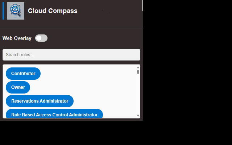Click the magnifying glass handle in the logo
Screen dimensions: 232x145
[x=18, y=14]
